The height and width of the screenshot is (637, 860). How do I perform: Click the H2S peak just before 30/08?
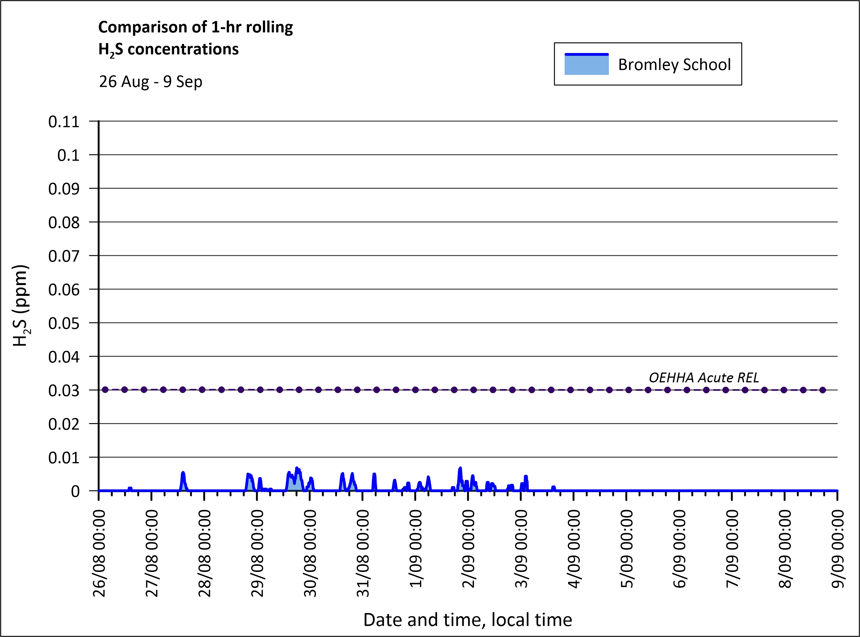pyautogui.click(x=297, y=468)
